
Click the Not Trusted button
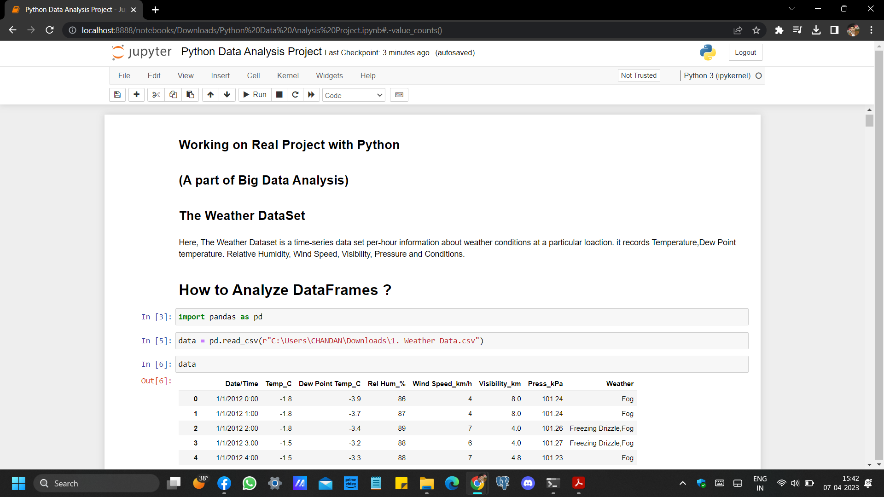pos(639,75)
